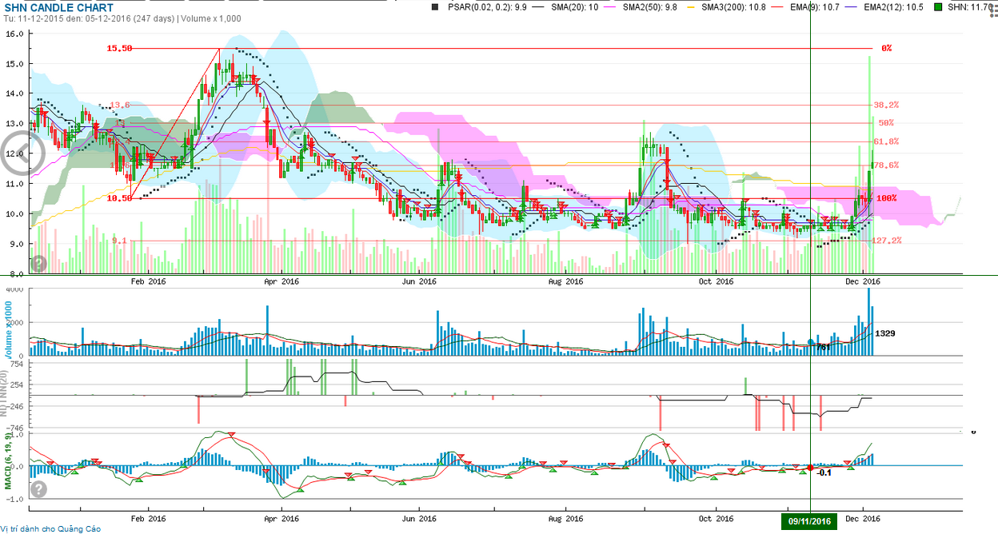Click the Fibonacci 50% level label
998x534 pixels.
point(886,123)
